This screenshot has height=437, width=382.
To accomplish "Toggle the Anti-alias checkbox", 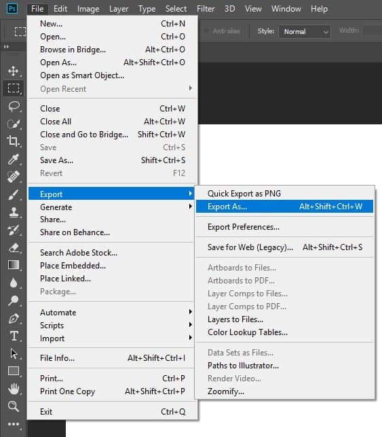I will tap(206, 31).
